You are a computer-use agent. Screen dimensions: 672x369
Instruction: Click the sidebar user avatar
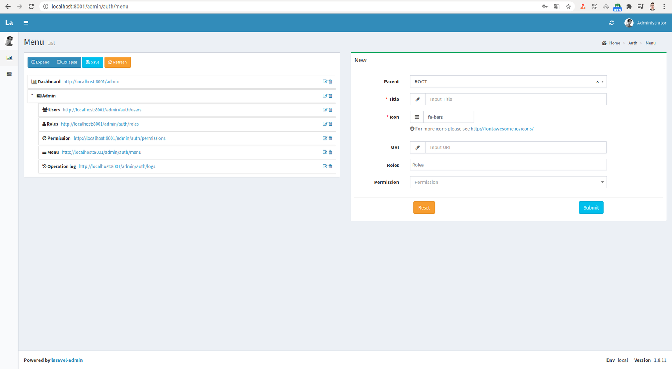tap(9, 41)
